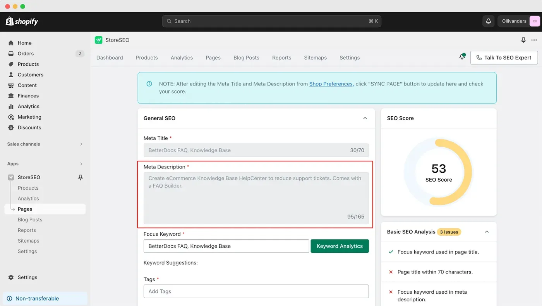Click the top Search bar
542x306 pixels.
point(271,21)
